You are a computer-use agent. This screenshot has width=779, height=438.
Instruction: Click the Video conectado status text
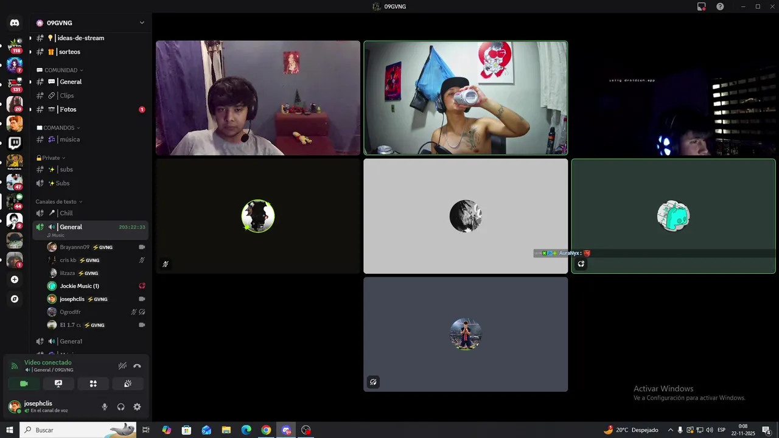48,363
